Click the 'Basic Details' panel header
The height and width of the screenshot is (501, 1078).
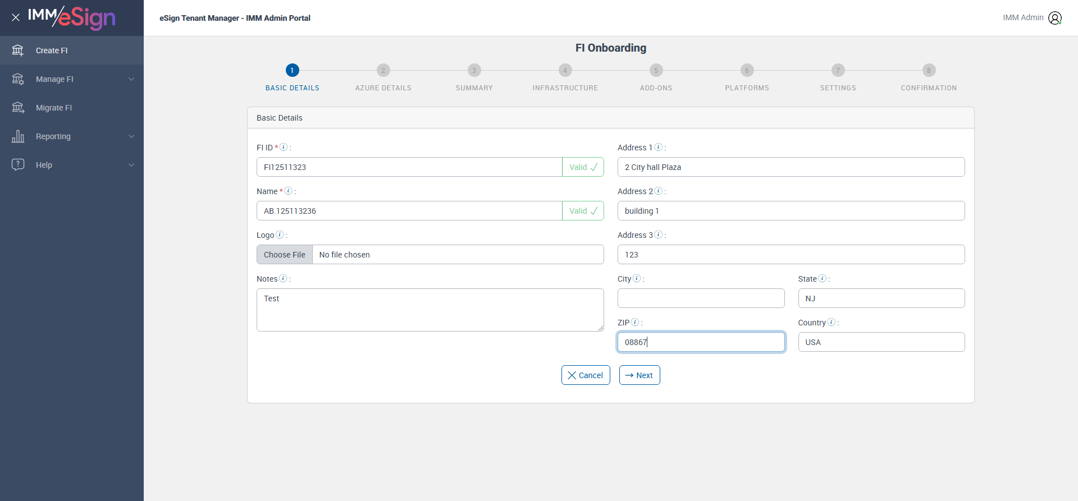(x=611, y=118)
